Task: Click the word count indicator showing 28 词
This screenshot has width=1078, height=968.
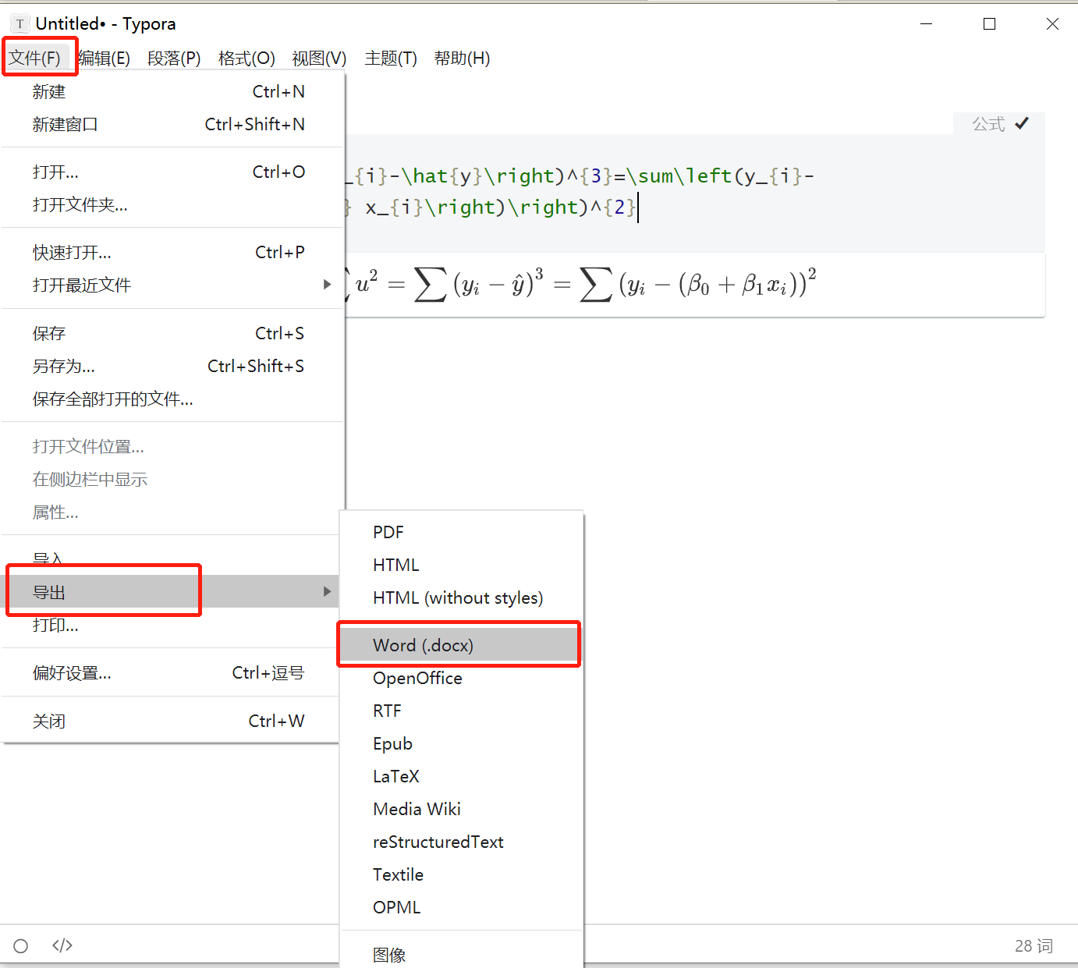Action: pyautogui.click(x=1033, y=945)
